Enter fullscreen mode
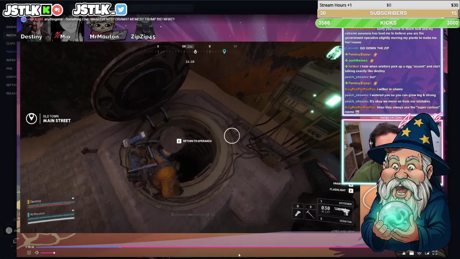This screenshot has height=259, width=460. pos(435,253)
